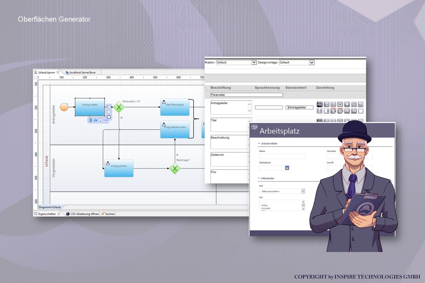
Task: Click down arrow in Antragsteller label box
Action: click(249, 111)
